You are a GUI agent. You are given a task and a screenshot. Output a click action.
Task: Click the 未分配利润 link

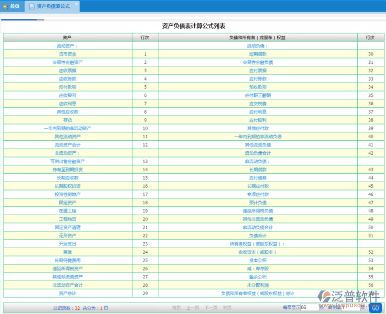point(258,285)
